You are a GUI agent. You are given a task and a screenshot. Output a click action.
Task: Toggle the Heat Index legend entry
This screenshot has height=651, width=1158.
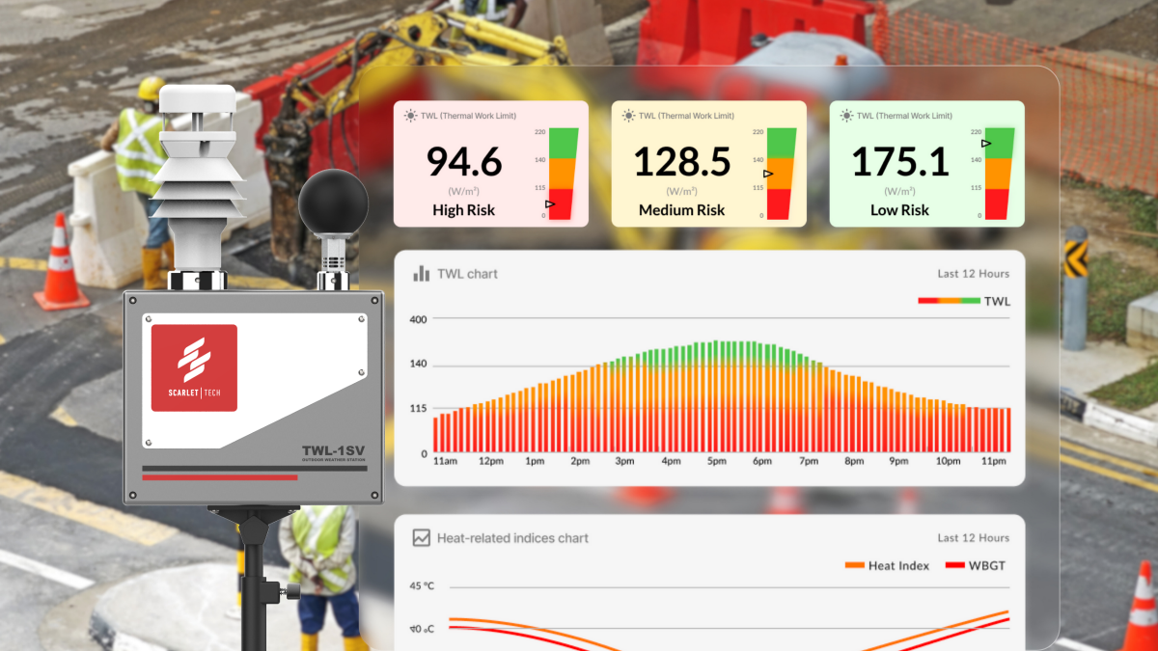pyautogui.click(x=886, y=565)
